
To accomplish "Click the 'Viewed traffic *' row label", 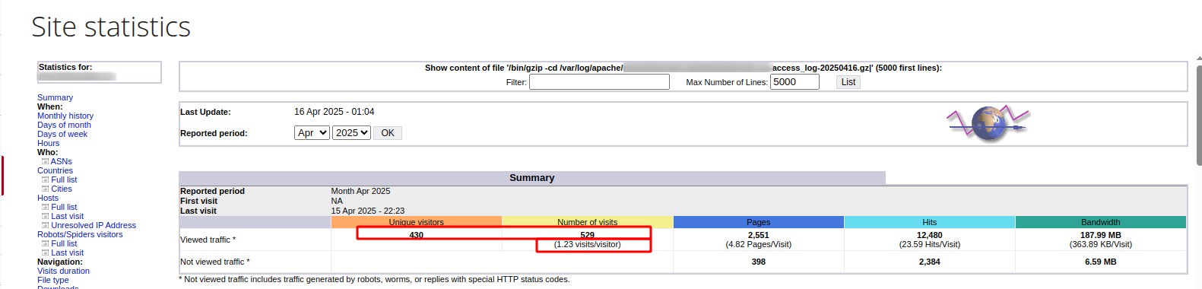I will pyautogui.click(x=208, y=240).
